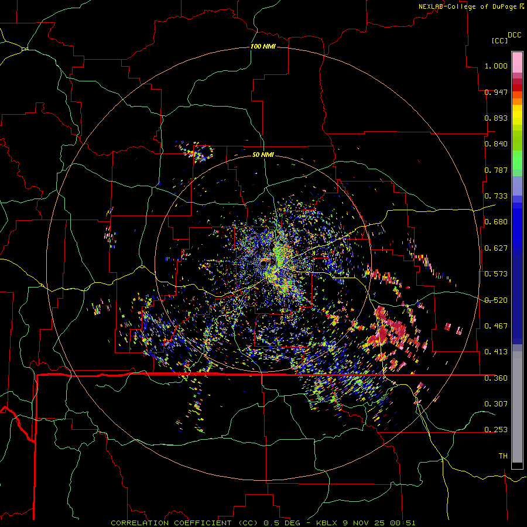This screenshot has height=527, width=527.
Task: Click the [CC] unit label
Action: click(499, 40)
